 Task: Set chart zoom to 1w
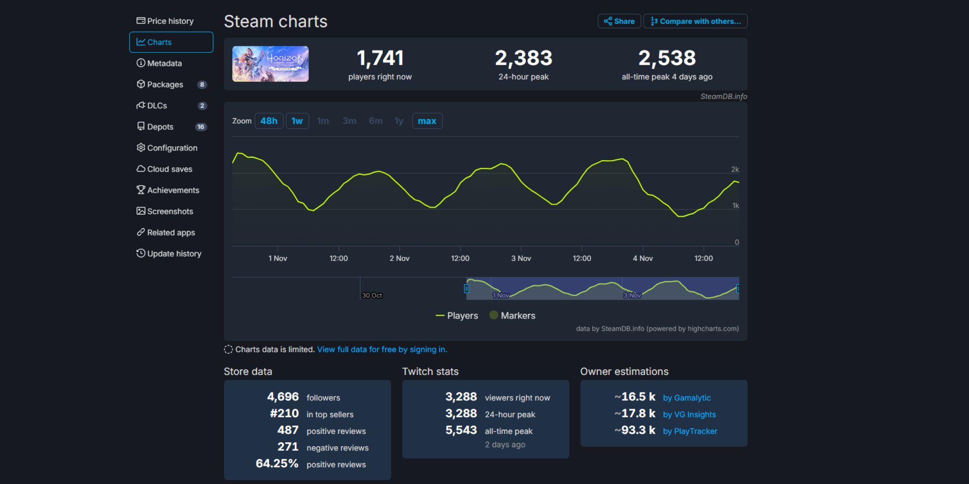pyautogui.click(x=297, y=121)
